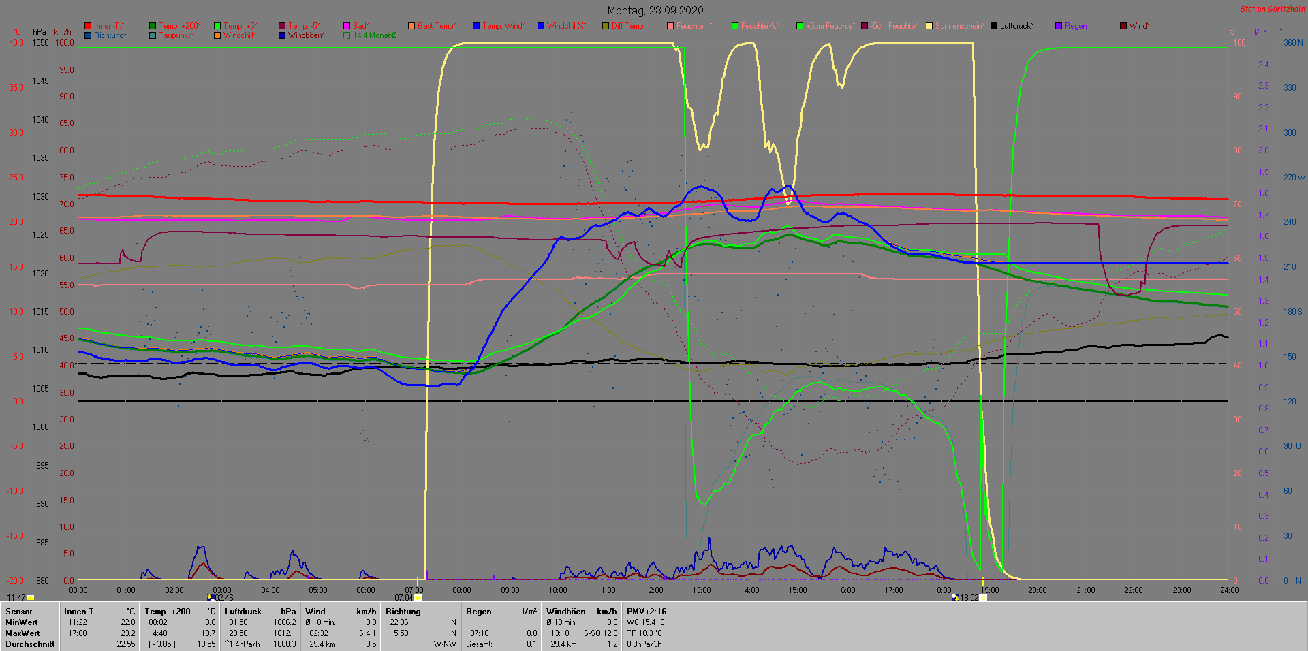Click the Taupunkt legend color box
The height and width of the screenshot is (651, 1308).
pyautogui.click(x=153, y=35)
